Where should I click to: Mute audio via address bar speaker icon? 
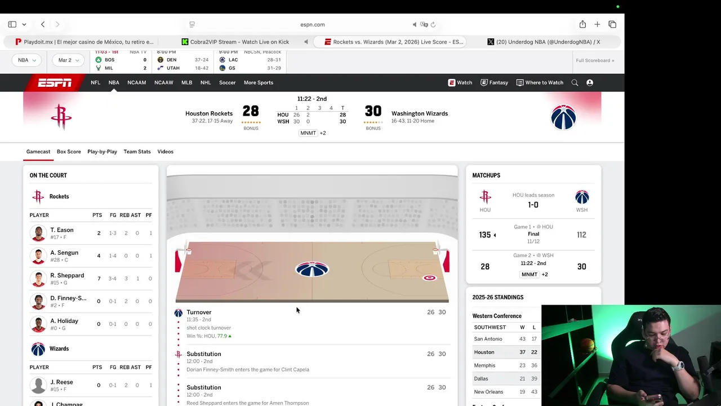[x=415, y=24]
